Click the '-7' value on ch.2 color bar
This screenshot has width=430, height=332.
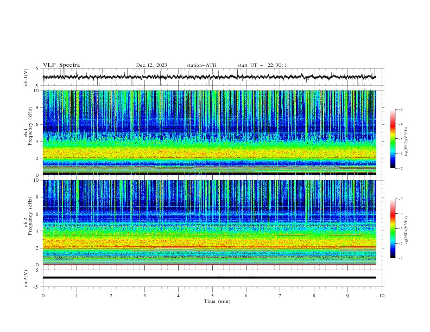tap(400, 258)
